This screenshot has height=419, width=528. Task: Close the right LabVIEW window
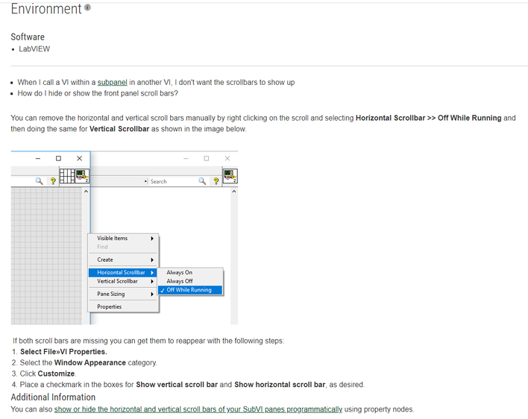227,158
